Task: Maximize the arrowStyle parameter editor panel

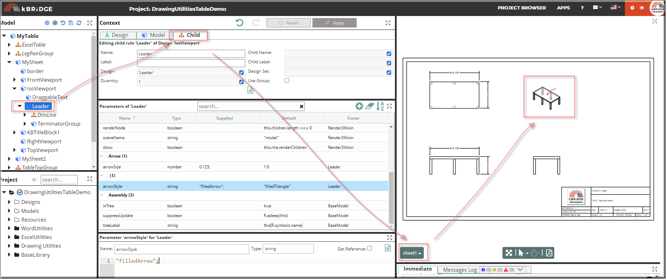Action: point(390,238)
